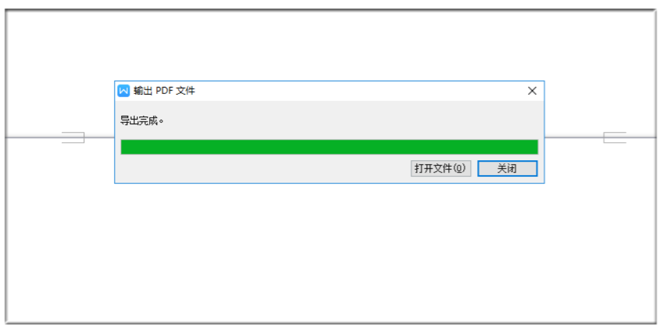Open the exported PDF with 打开文件(O)
Screen dimensions: 664x332
(441, 169)
